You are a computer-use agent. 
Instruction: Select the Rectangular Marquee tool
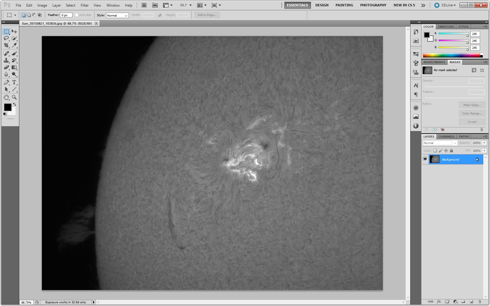pos(6,31)
